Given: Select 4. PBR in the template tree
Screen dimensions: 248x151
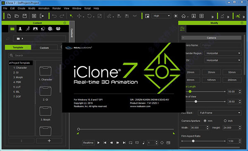Looking at the screenshot, I should click(17, 82).
